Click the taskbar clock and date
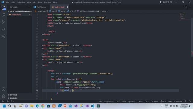The image size is (193, 109). pyautogui.click(x=184, y=106)
